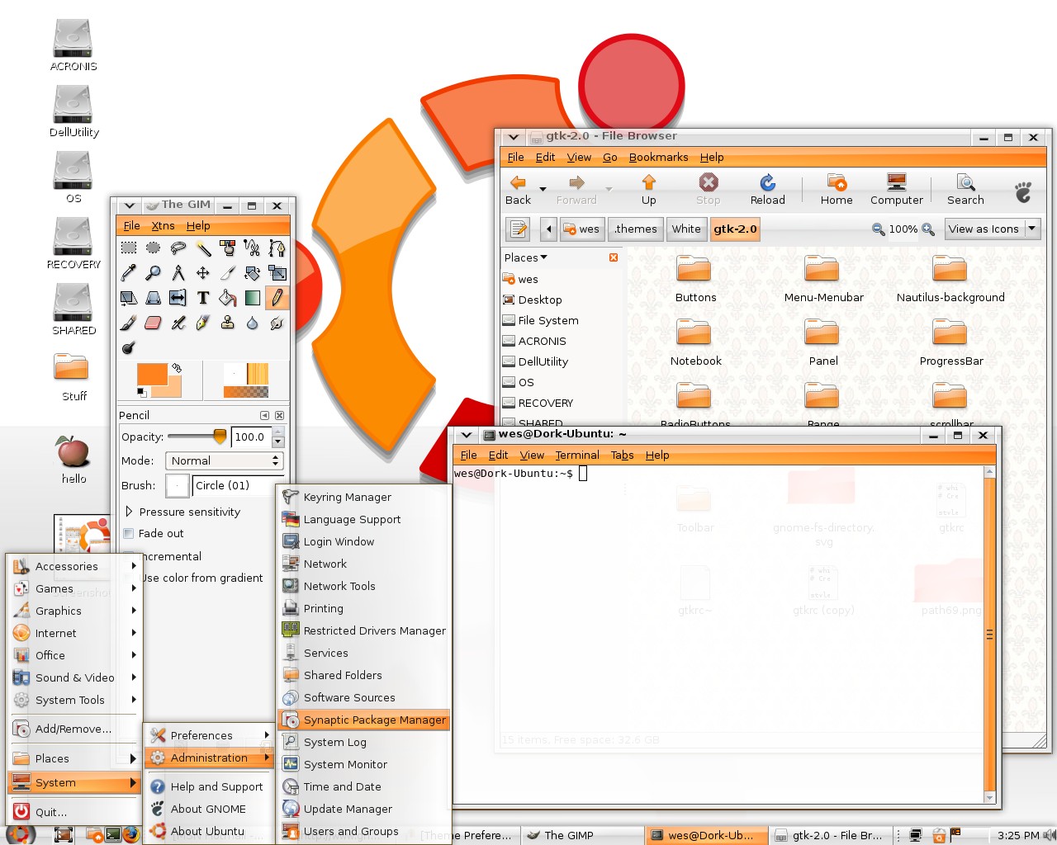The width and height of the screenshot is (1057, 845).
Task: Select the Blur/Sharpen droplet tool
Action: pos(253,323)
